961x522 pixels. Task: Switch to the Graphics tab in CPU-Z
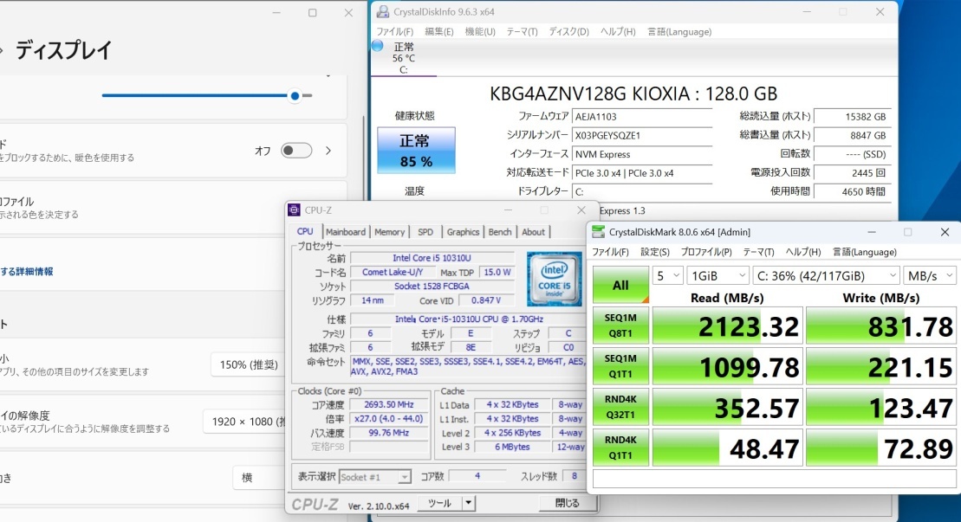[x=463, y=232]
